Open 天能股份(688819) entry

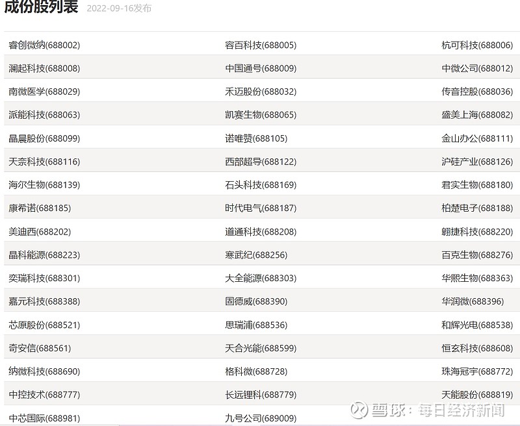point(477,395)
